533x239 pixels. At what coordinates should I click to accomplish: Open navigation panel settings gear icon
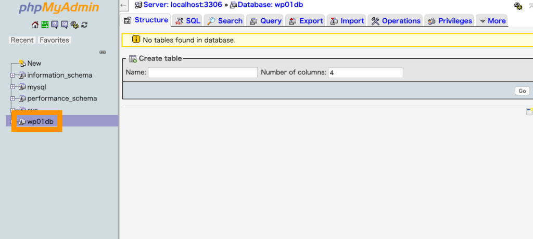coord(74,24)
